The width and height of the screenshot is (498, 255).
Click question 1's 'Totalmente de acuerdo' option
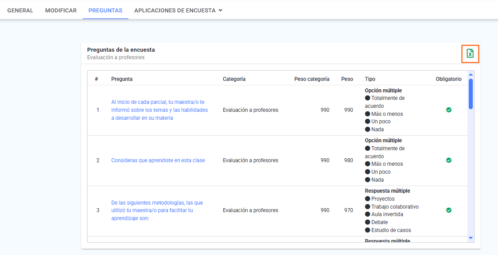click(385, 102)
